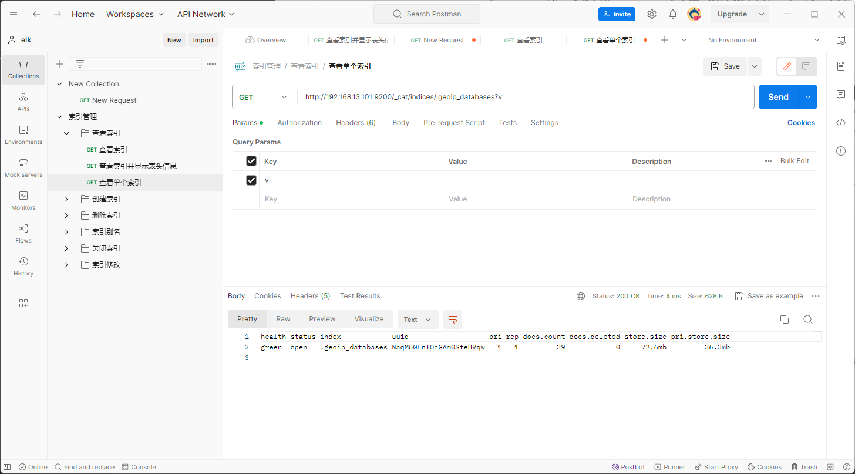The height and width of the screenshot is (474, 855).
Task: Switch to the Authorization tab
Action: coord(299,123)
